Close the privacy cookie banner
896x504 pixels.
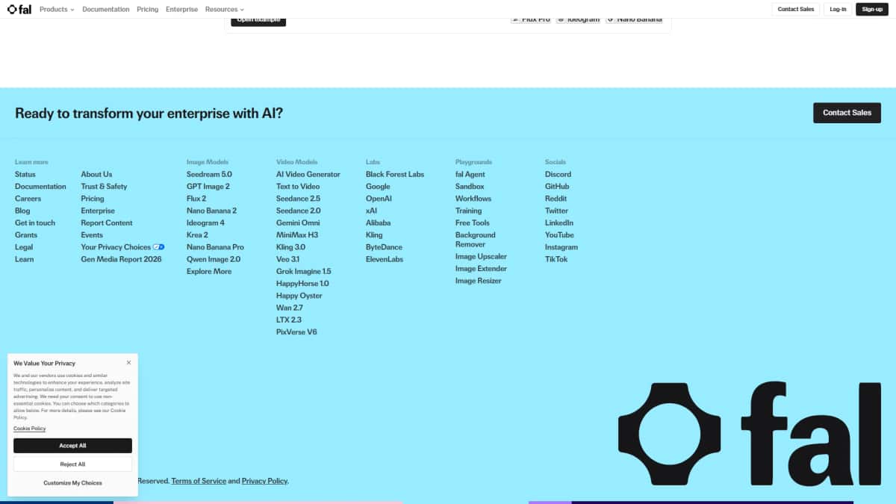[x=128, y=363]
